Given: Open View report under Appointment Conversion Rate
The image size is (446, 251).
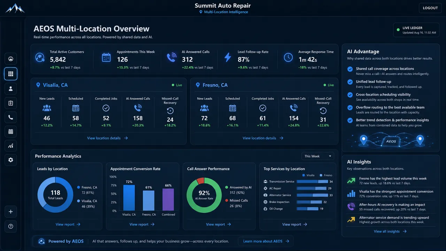Looking at the screenshot, I should coord(142,225).
